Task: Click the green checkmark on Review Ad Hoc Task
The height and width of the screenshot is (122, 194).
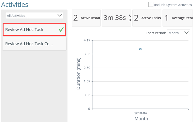Action: point(61,30)
